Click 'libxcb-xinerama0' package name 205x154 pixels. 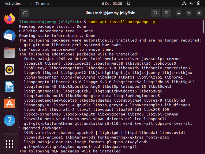pos(42,114)
